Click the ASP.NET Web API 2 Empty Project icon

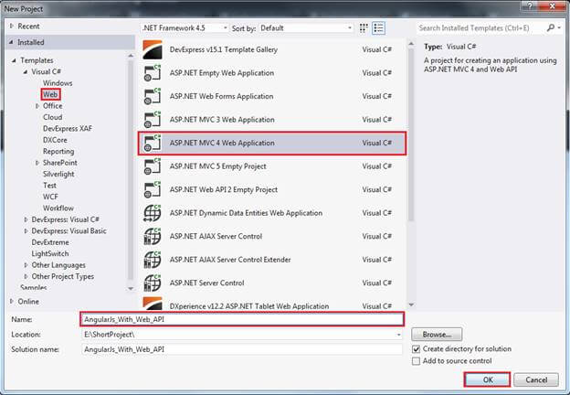coord(153,189)
